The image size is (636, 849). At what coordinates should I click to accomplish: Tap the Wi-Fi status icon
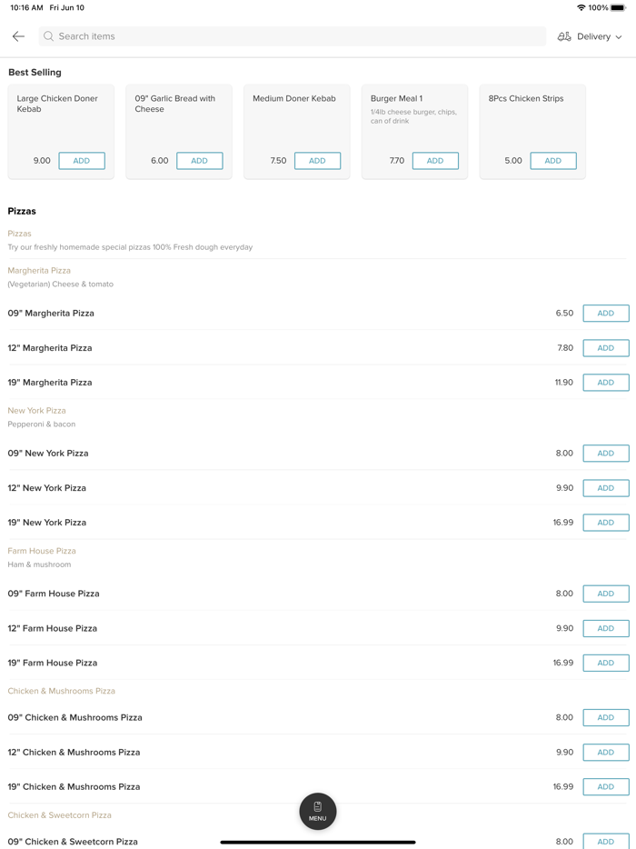pos(581,7)
